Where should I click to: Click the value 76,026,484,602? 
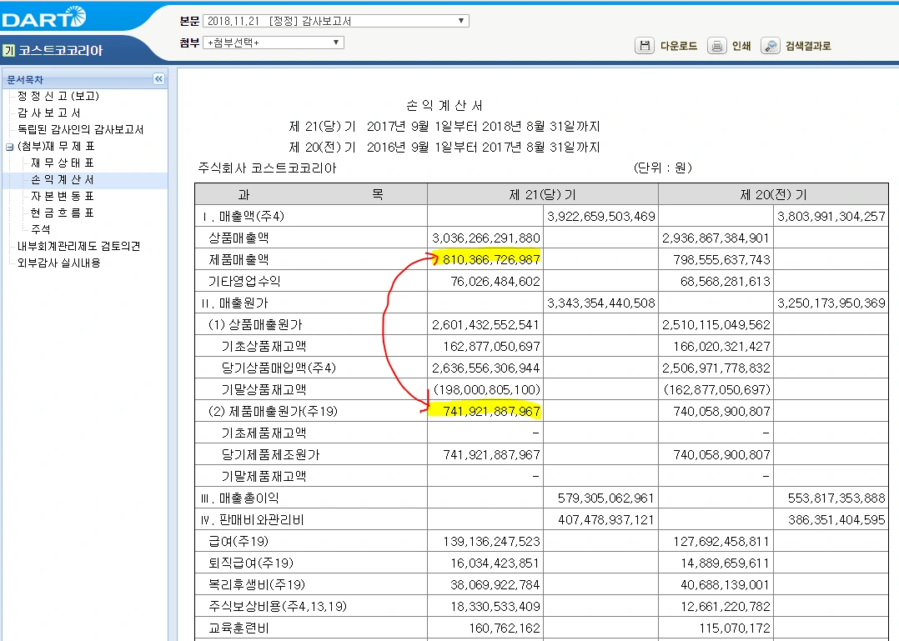495,281
